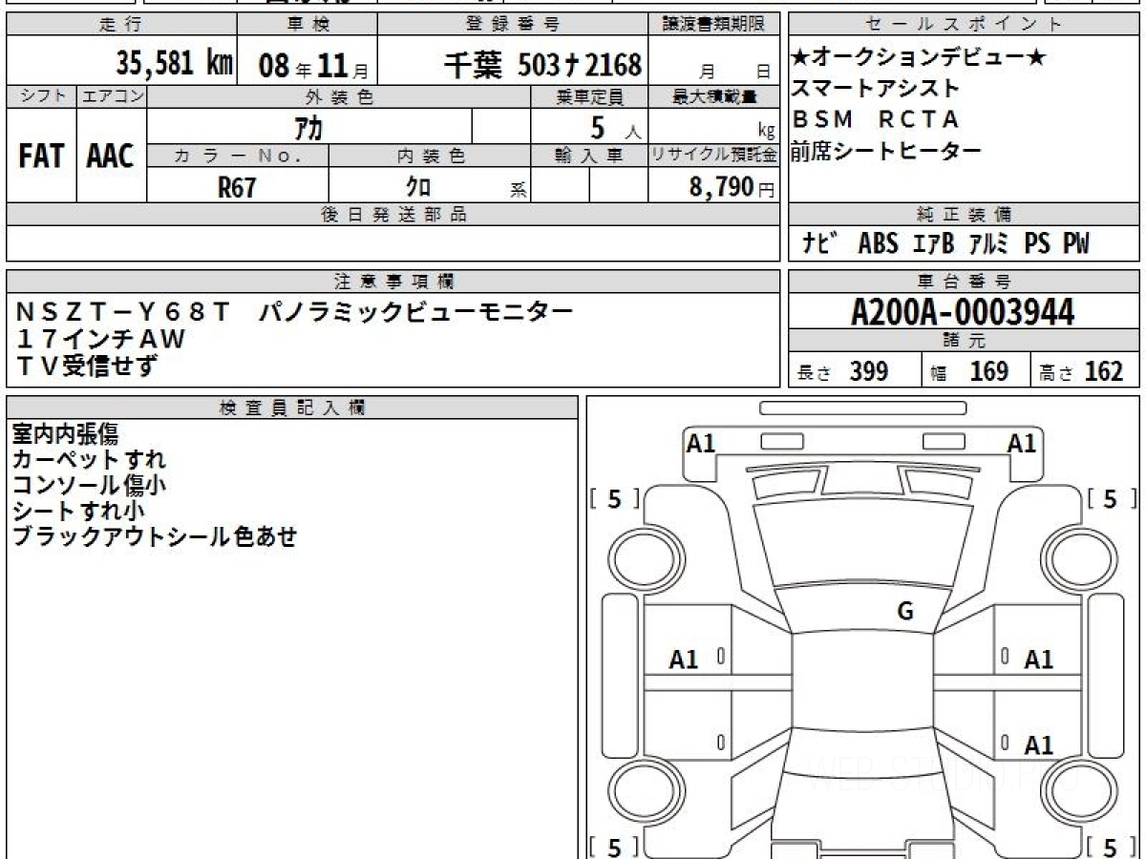Image resolution: width=1146 pixels, height=859 pixels.
Task: Select the ABS equipment entry
Action: pyautogui.click(x=878, y=243)
